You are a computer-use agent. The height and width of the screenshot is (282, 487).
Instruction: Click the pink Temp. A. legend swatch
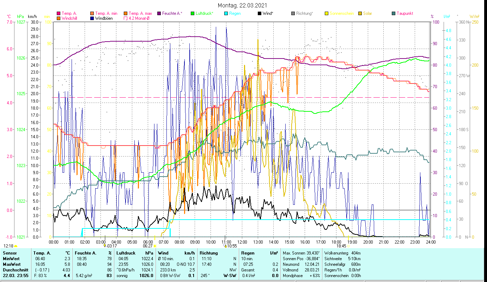(59, 13)
